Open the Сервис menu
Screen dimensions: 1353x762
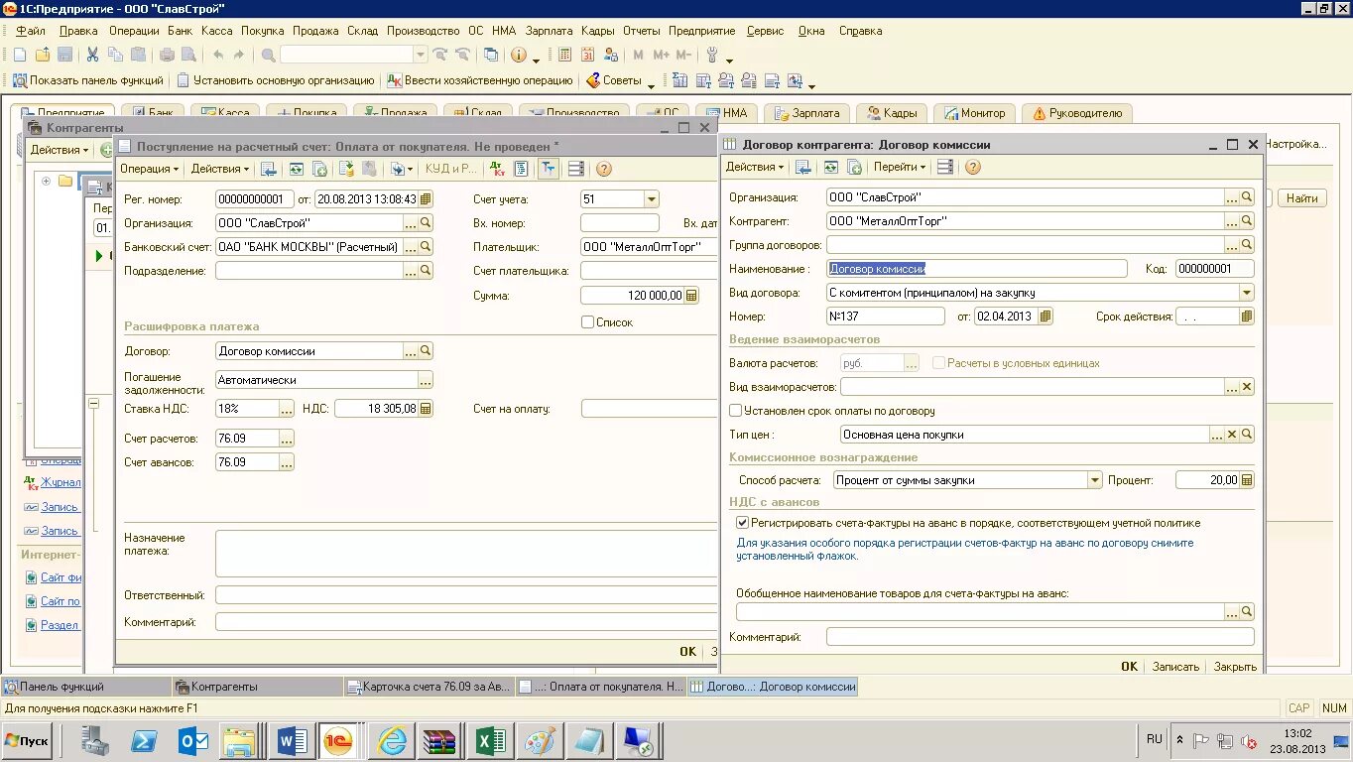pyautogui.click(x=765, y=31)
